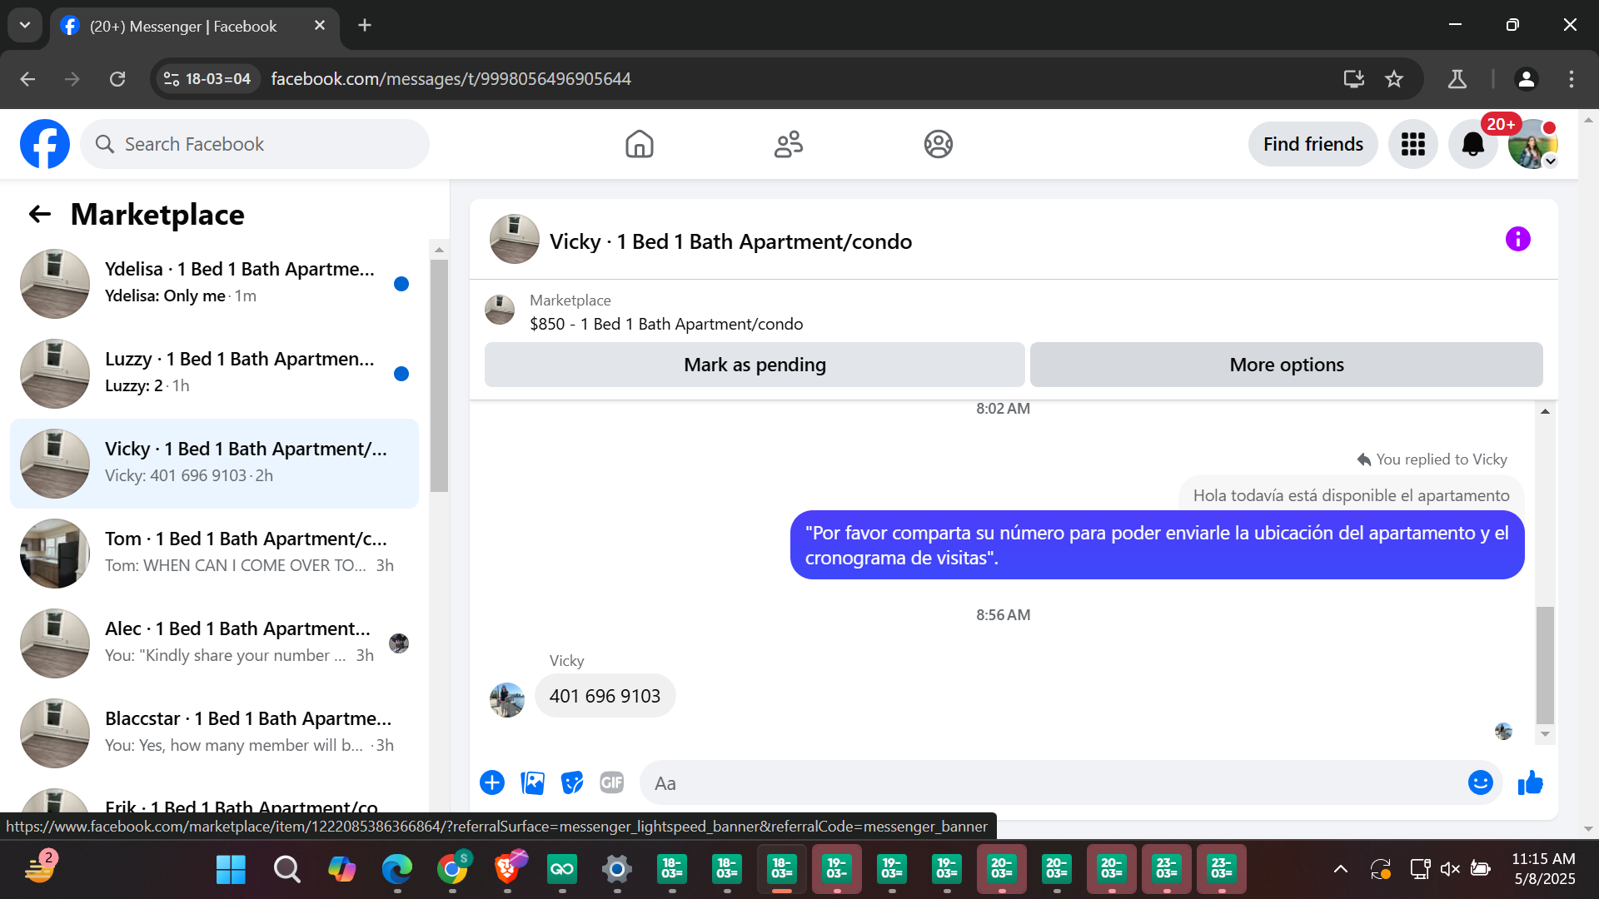The image size is (1599, 899).
Task: Open the Ydelisa conversation
Action: coord(214,284)
